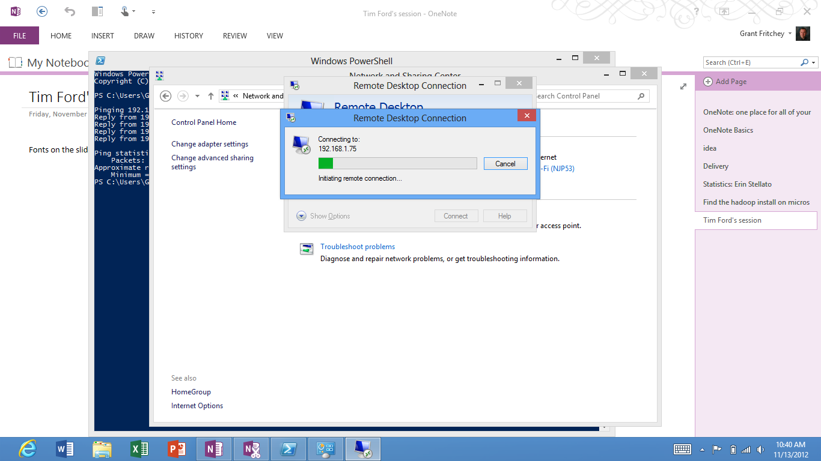Open Word from the taskbar
The height and width of the screenshot is (461, 821).
[x=64, y=449]
